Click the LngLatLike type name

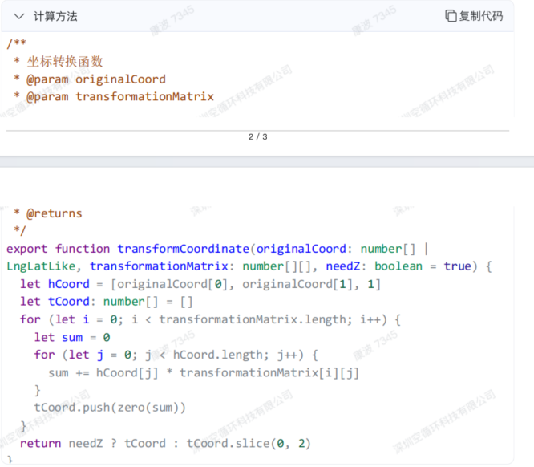pos(41,266)
